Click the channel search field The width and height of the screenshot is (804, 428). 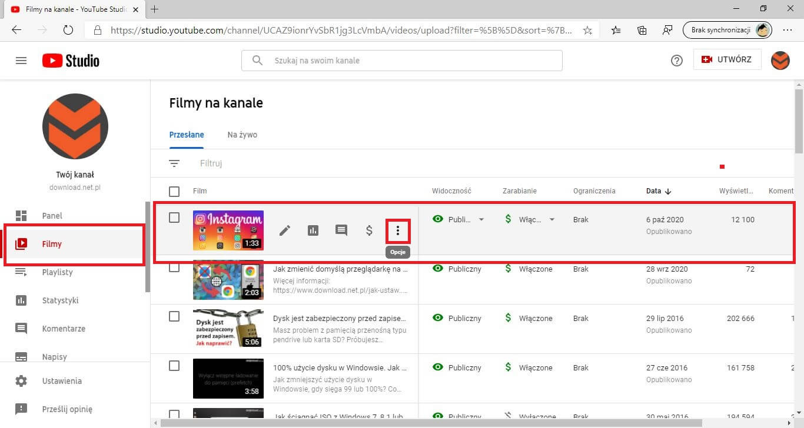[x=402, y=61]
